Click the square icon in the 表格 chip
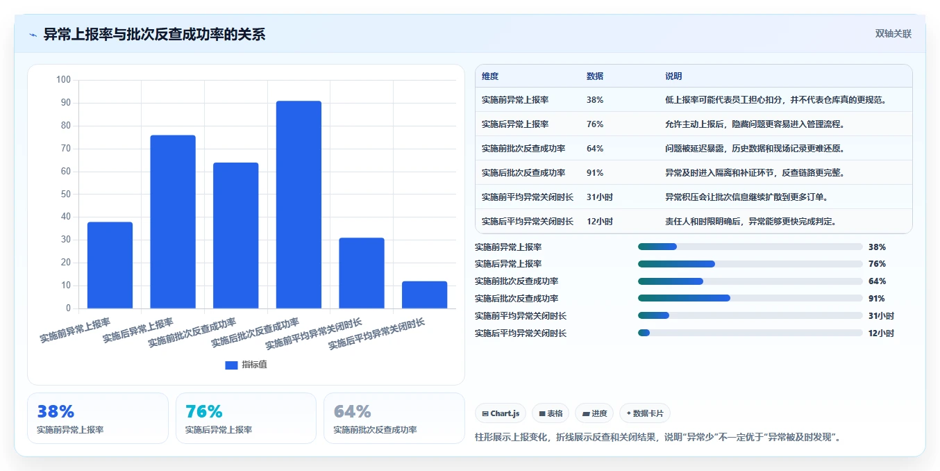This screenshot has height=471, width=940. pos(542,414)
